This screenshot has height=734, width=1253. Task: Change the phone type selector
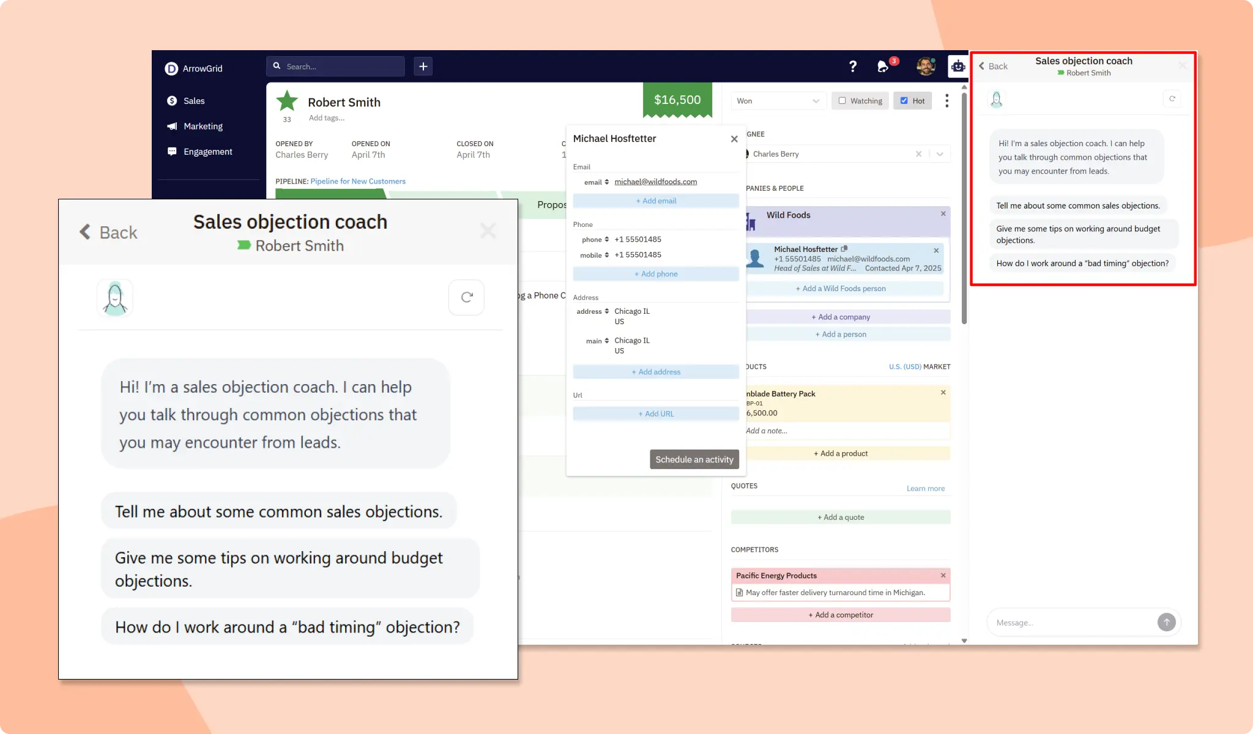[x=595, y=239]
